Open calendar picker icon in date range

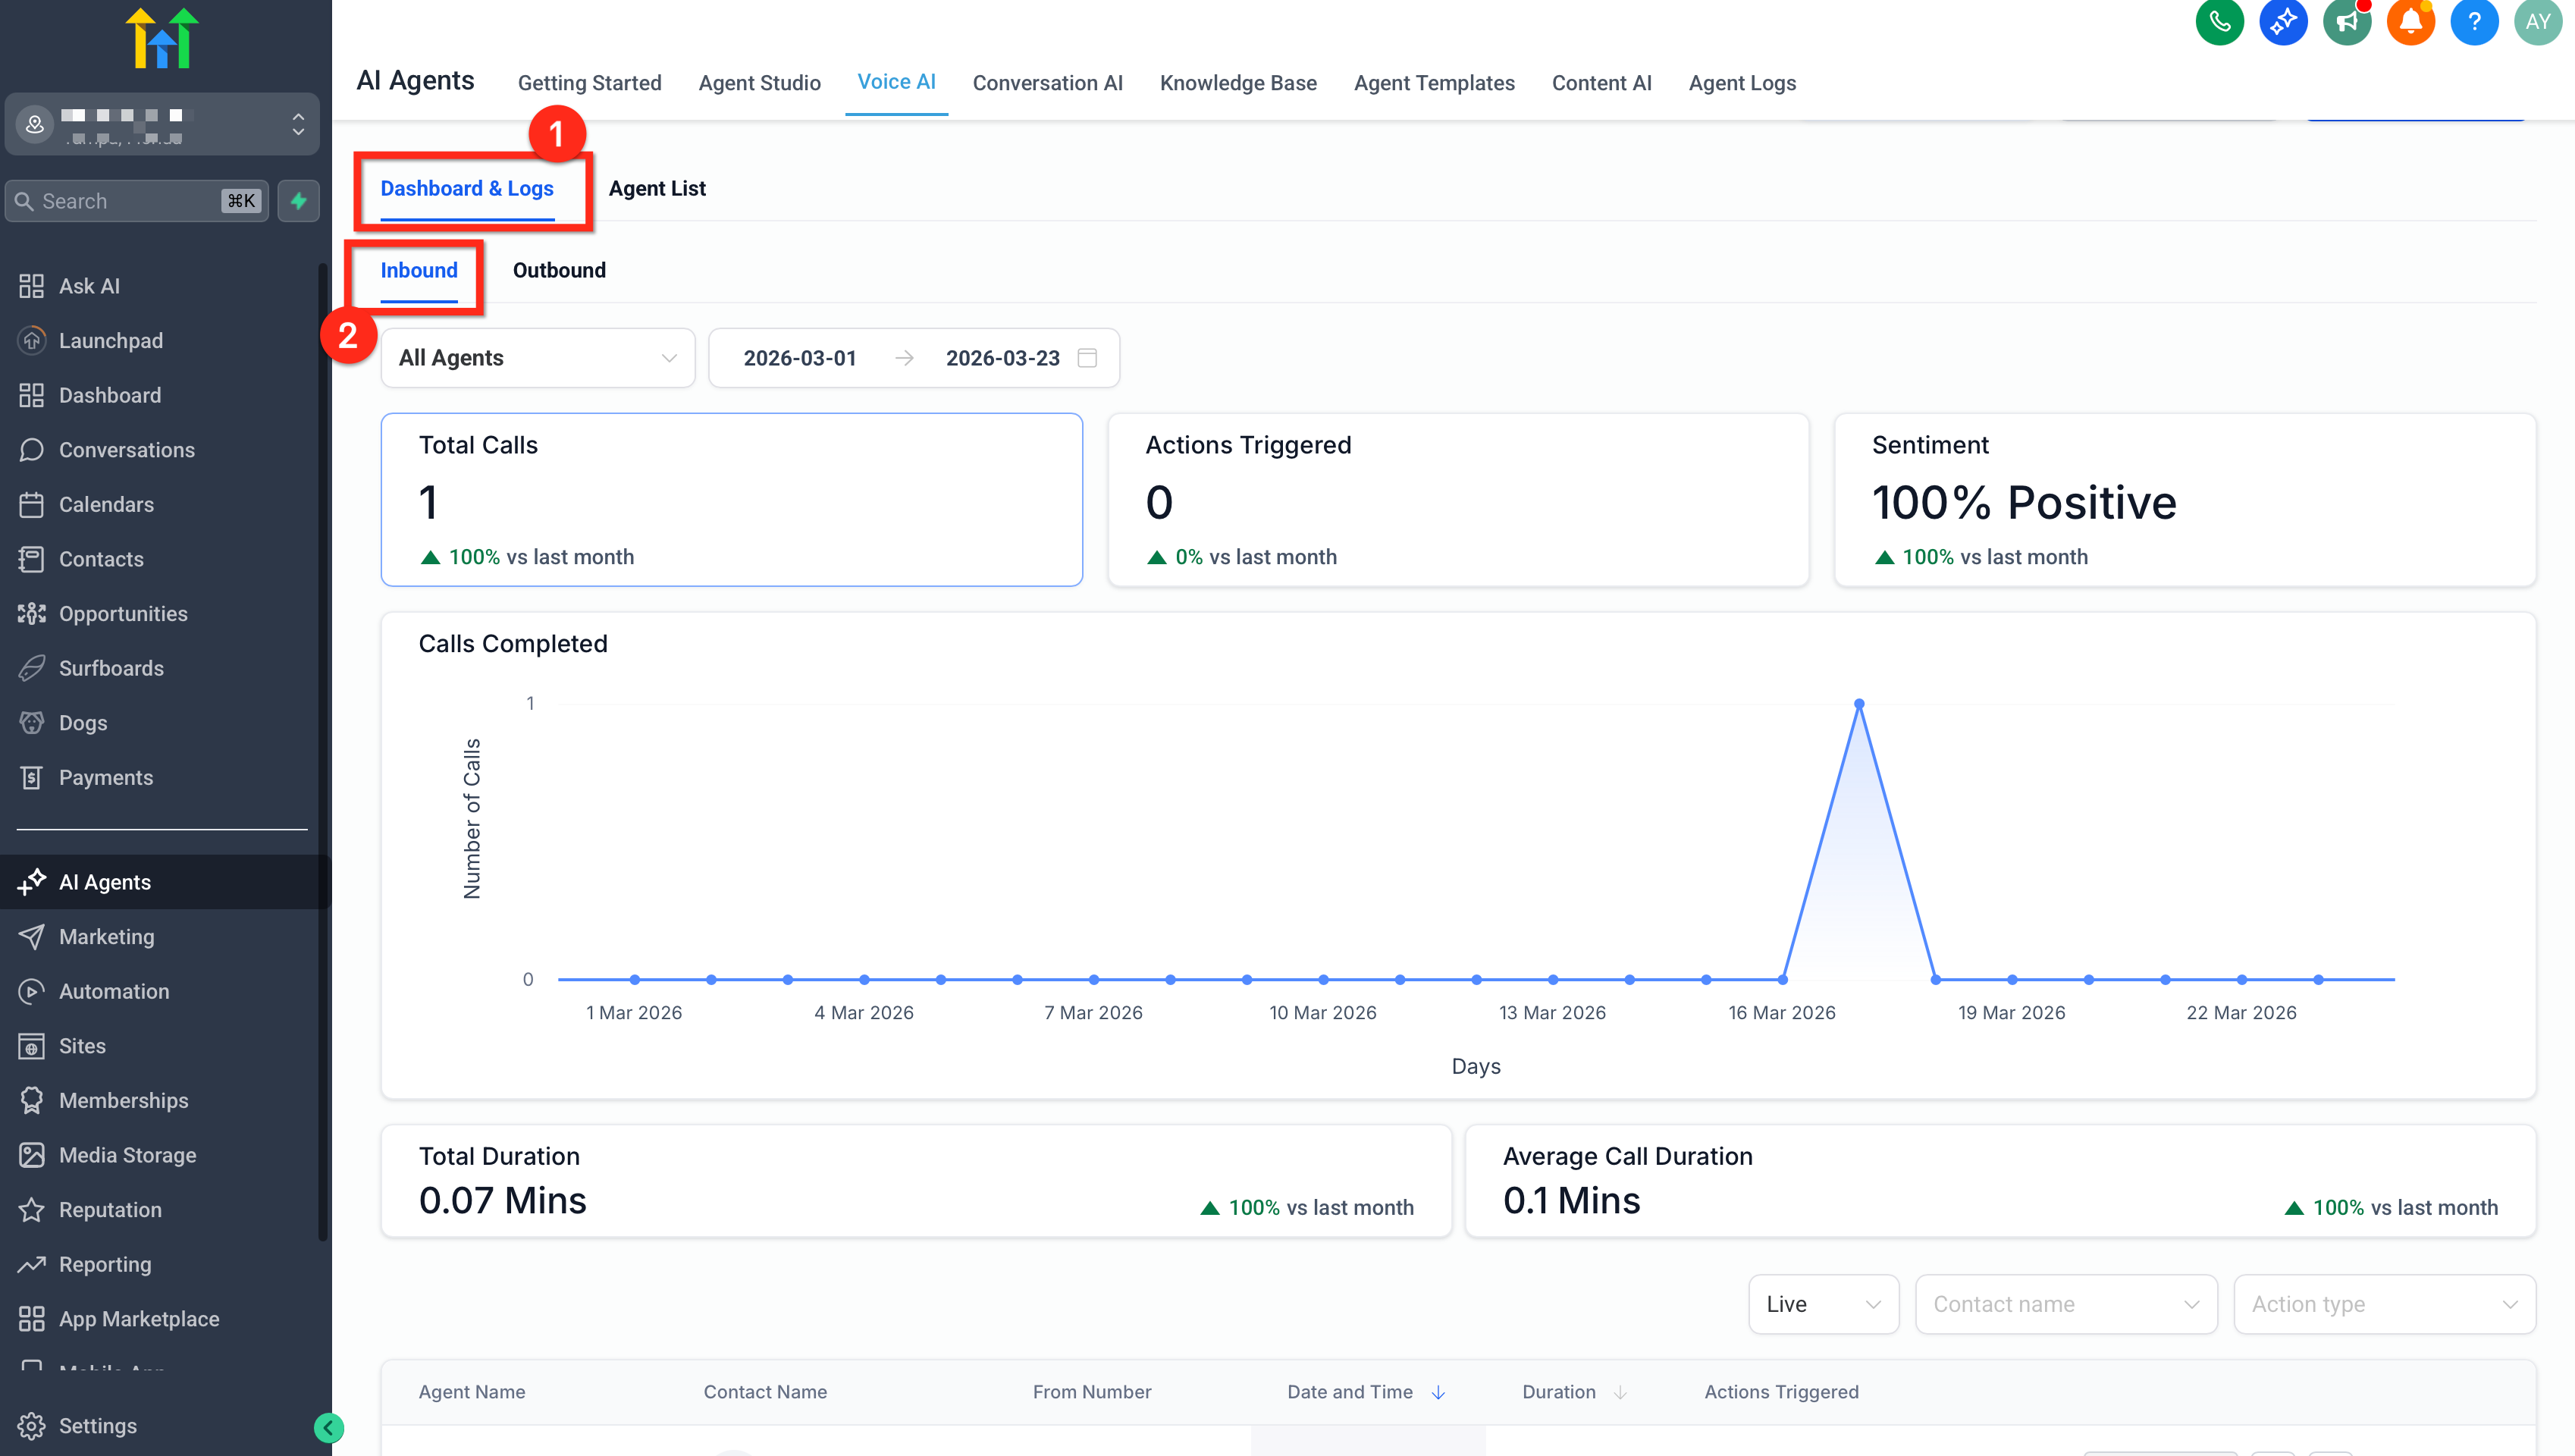point(1087,358)
